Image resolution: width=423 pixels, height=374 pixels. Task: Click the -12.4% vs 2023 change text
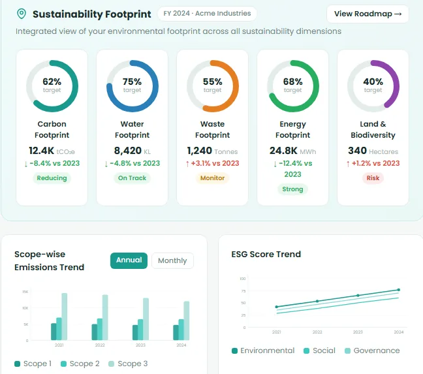coord(292,169)
